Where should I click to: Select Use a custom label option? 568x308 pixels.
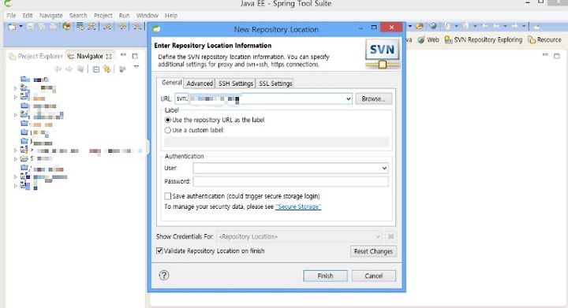(195, 130)
